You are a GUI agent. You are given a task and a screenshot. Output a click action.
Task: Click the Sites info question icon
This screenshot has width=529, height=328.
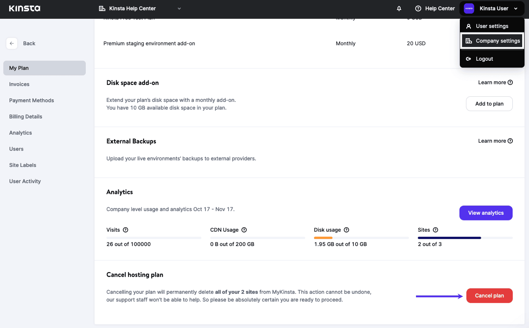(x=435, y=230)
